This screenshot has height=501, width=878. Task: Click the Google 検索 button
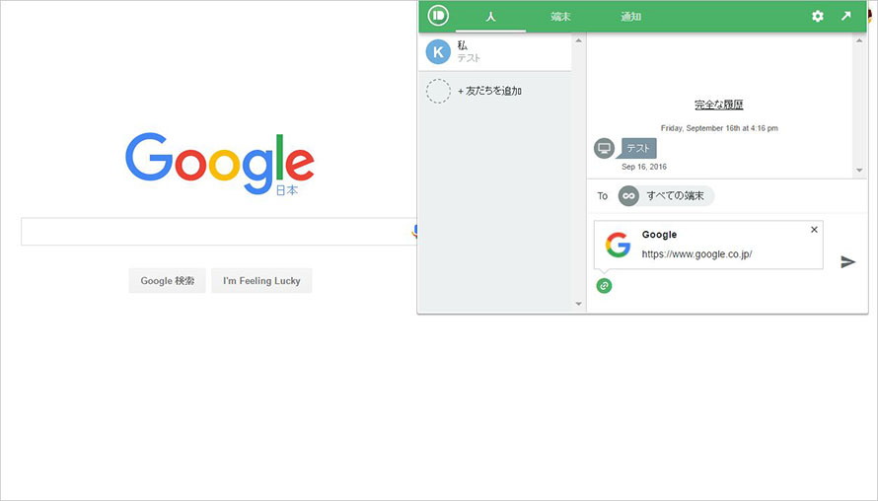(168, 280)
